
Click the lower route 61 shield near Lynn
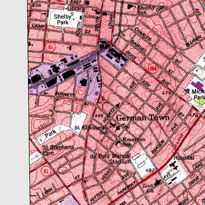[x=46, y=171]
